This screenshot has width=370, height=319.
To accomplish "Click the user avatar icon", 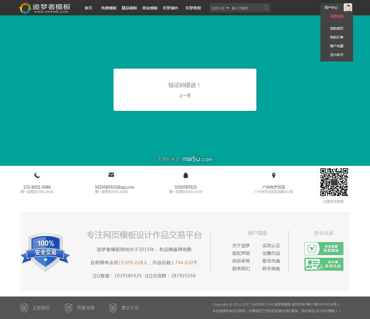I will [x=348, y=8].
